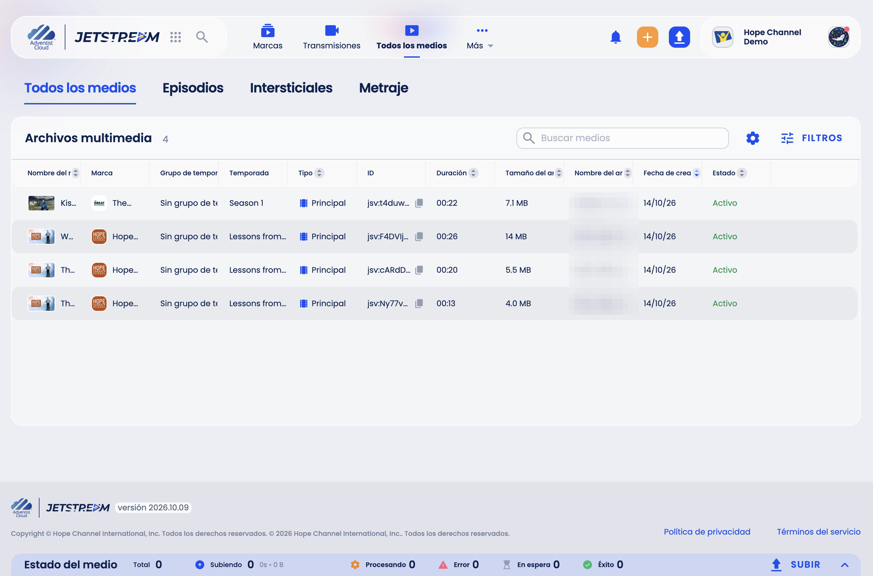Click the Error status warning icon

point(443,565)
